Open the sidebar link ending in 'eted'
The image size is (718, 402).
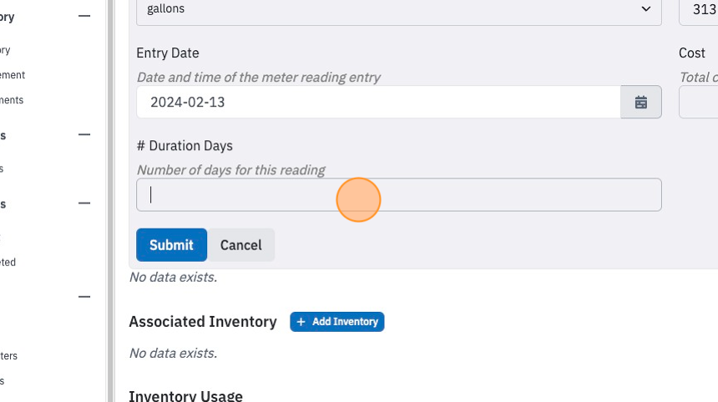8,263
